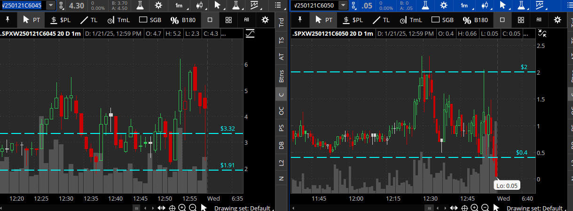573x211 pixels.
Task: Open symbol dropdown arrow for C6045 option
Action: pos(50,6)
